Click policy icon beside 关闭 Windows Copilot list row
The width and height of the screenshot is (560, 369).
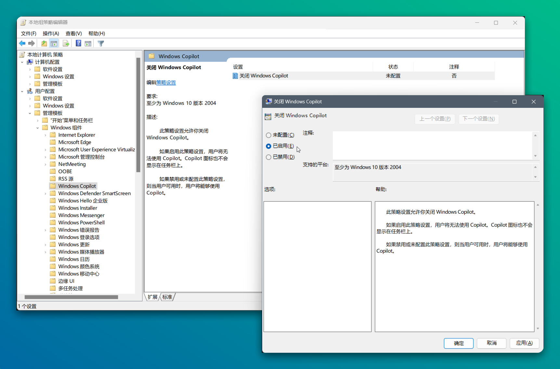(235, 76)
